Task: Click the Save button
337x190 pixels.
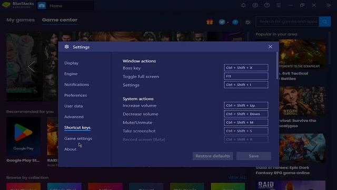Action: click(254, 156)
